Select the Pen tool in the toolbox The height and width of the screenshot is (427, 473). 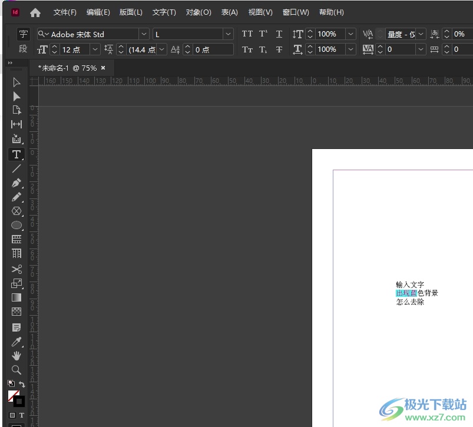[16, 183]
